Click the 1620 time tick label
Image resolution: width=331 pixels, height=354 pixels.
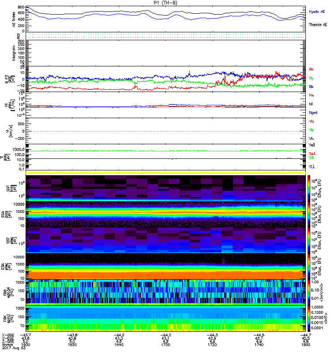[72, 345]
